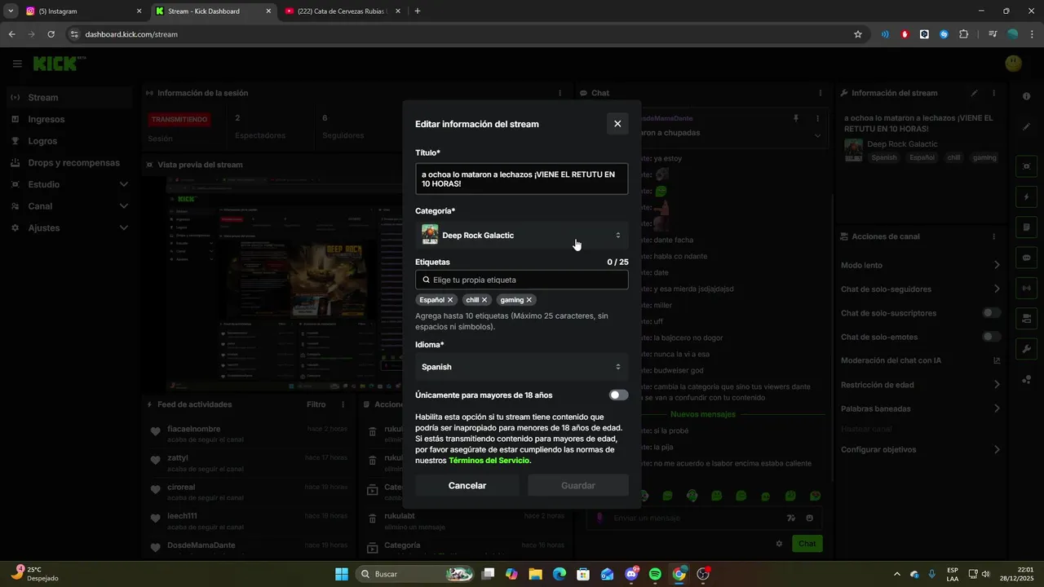Viewport: 1044px width, 587px height.
Task: Remove the chill tag
Action: coord(484,300)
